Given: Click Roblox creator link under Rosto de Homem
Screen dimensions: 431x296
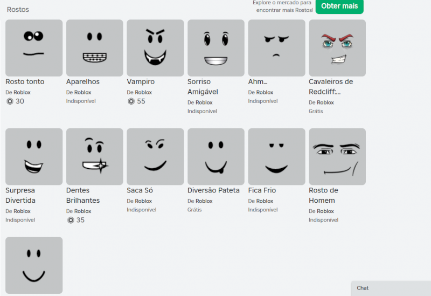Looking at the screenshot, I should click(x=325, y=211).
